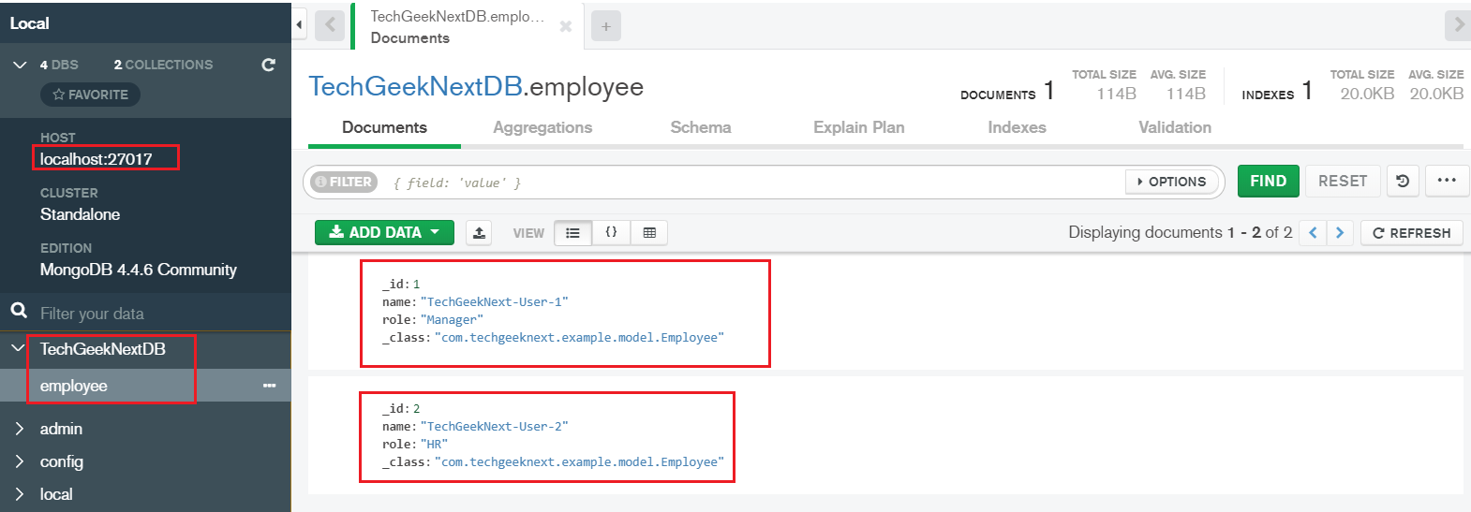
Task: Go to next tab with right arrow
Action: pos(1457,25)
